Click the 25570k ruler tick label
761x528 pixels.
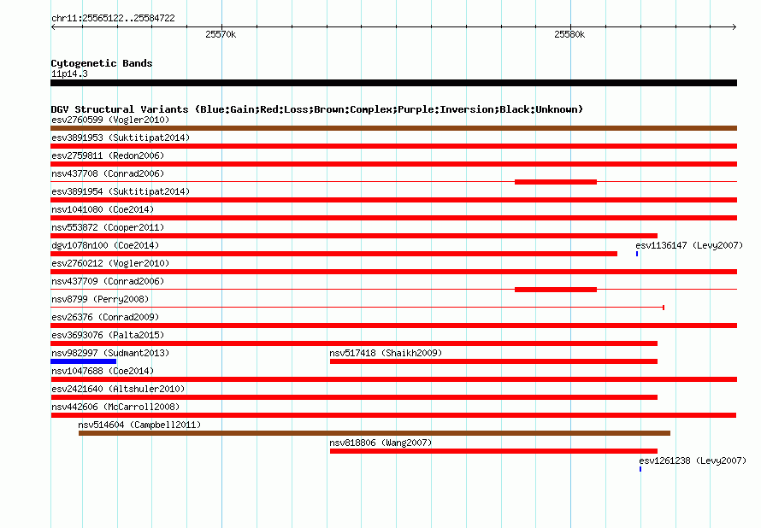point(221,34)
